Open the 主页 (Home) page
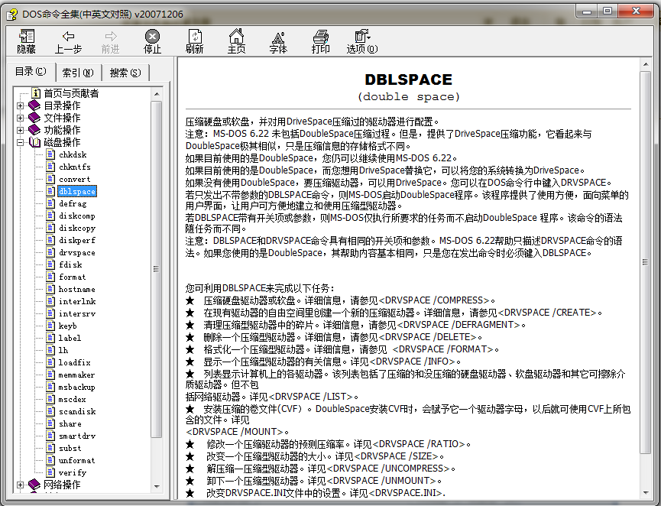 (236, 41)
